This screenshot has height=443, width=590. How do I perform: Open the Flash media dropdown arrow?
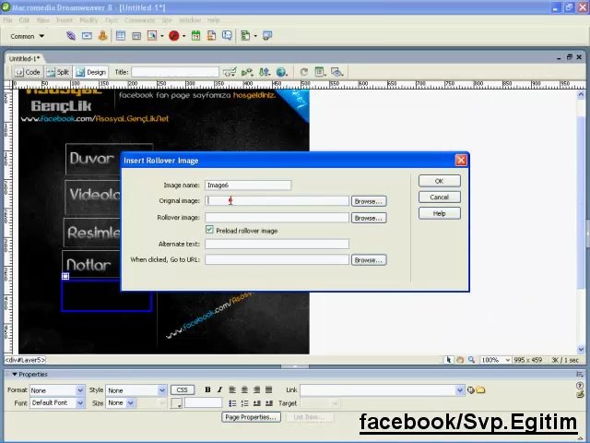(x=184, y=36)
